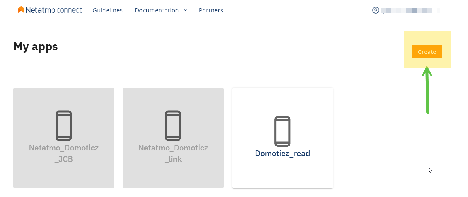The image size is (468, 197).
Task: Select the Netatmo_Domoticz_link app name
Action: 173,153
